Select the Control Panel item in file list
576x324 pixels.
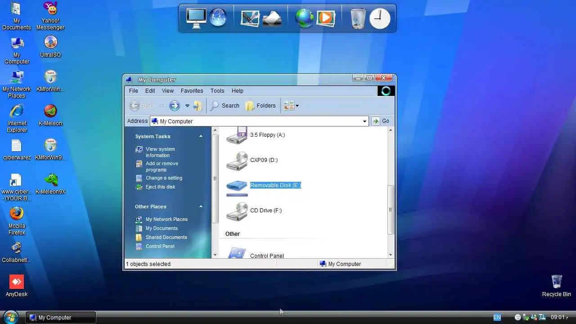point(255,253)
